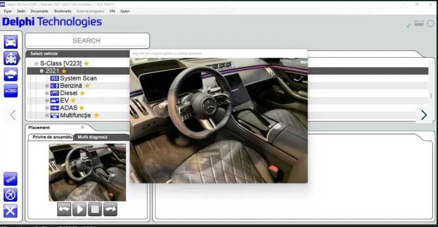Click the Diesel glow plug icon
The image size is (438, 227).
(54, 93)
